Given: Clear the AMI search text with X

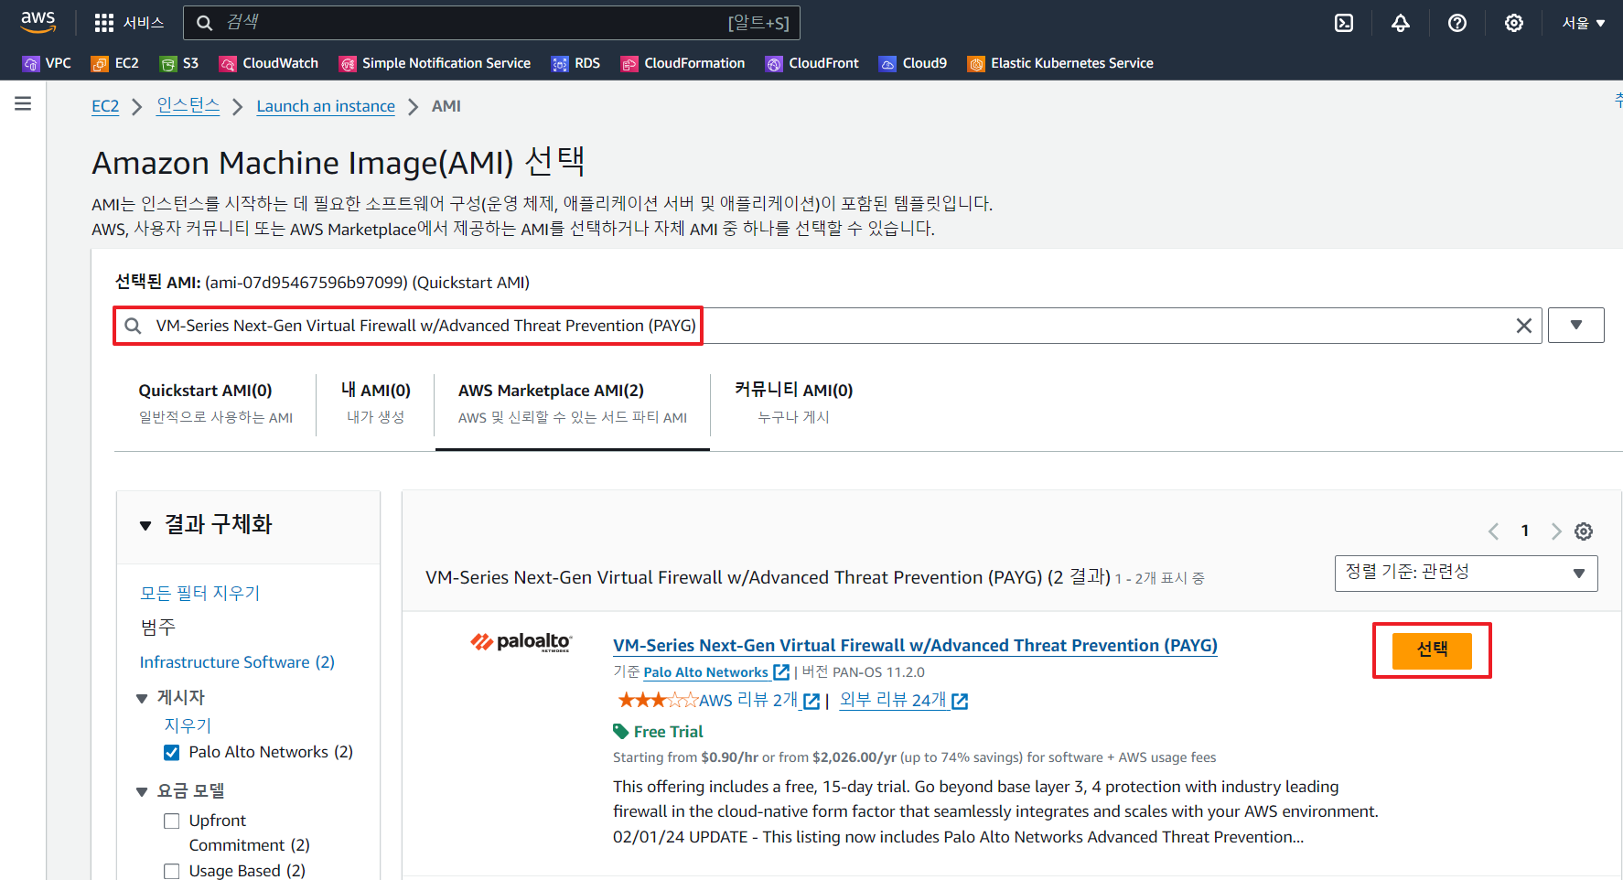Looking at the screenshot, I should point(1523,326).
